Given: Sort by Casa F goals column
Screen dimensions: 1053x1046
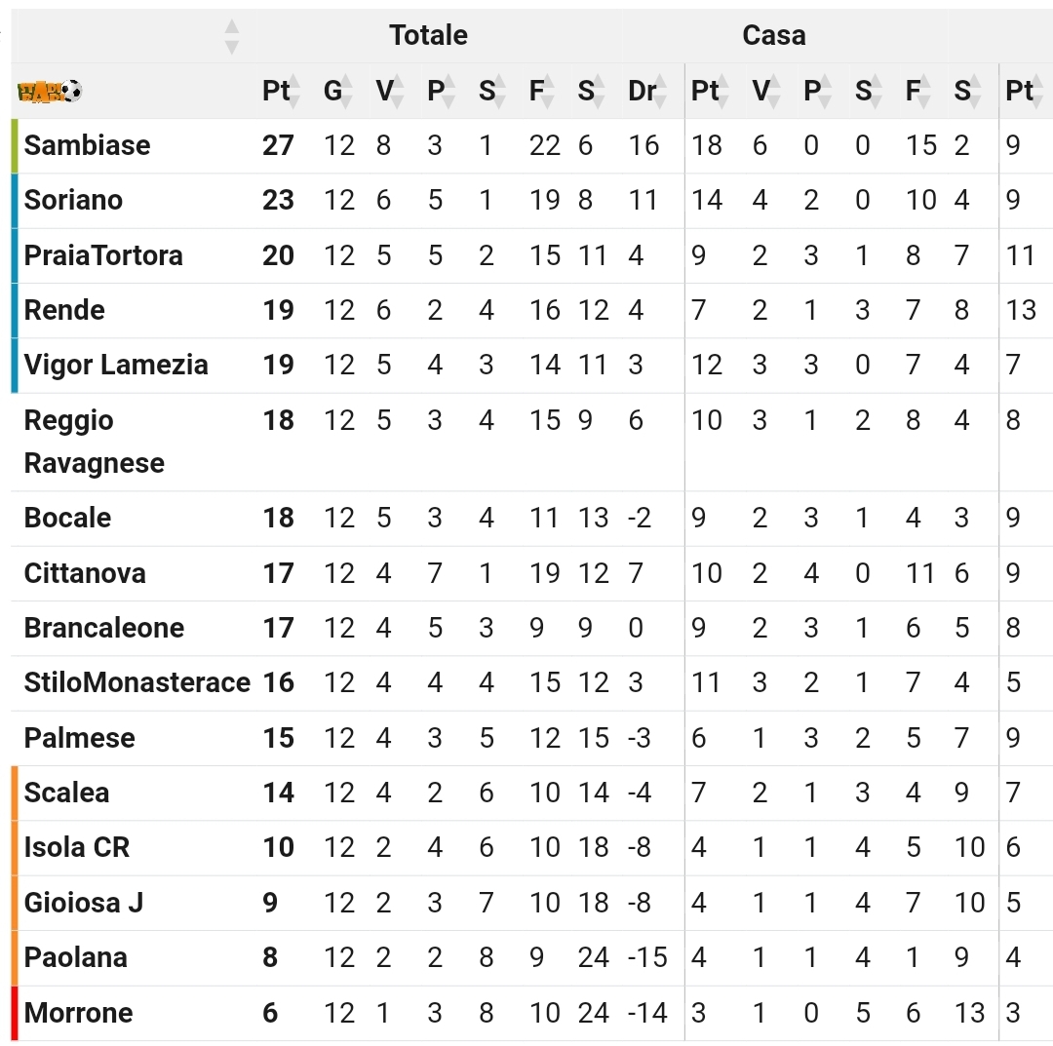Looking at the screenshot, I should pyautogui.click(x=922, y=91).
